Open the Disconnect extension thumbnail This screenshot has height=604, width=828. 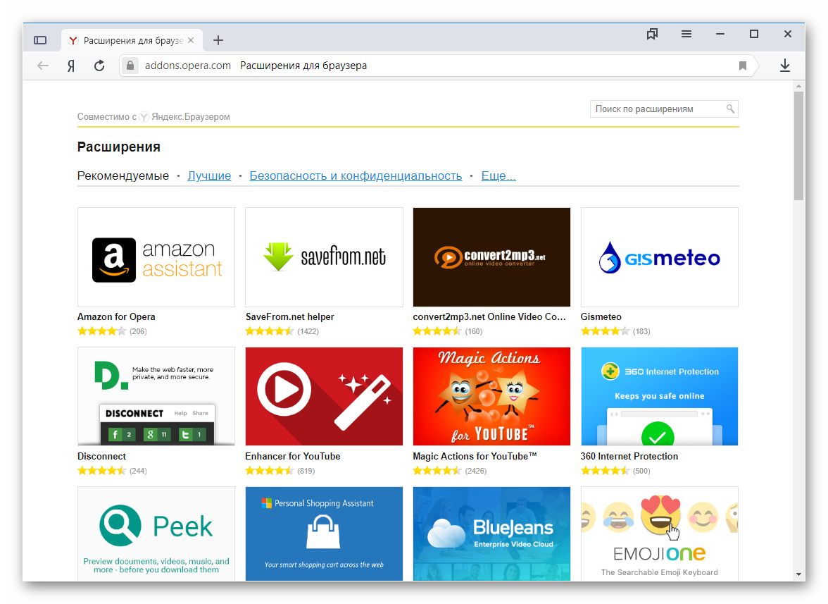point(156,396)
